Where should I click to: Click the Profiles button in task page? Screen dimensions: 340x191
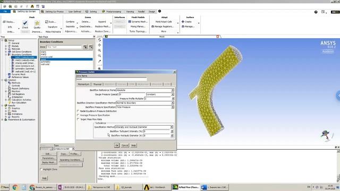click(75, 154)
